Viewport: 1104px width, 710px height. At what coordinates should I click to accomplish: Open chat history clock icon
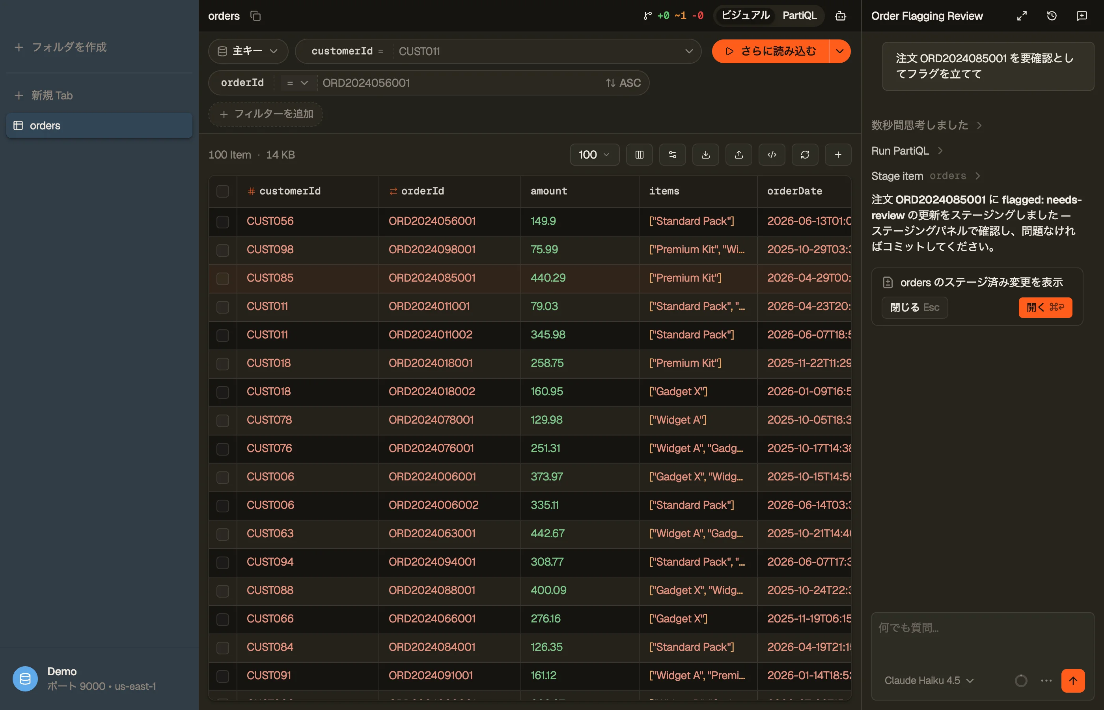pyautogui.click(x=1052, y=16)
